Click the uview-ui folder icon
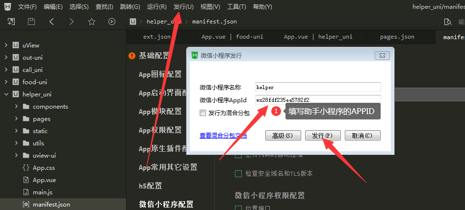465x210 pixels. tap(26, 156)
